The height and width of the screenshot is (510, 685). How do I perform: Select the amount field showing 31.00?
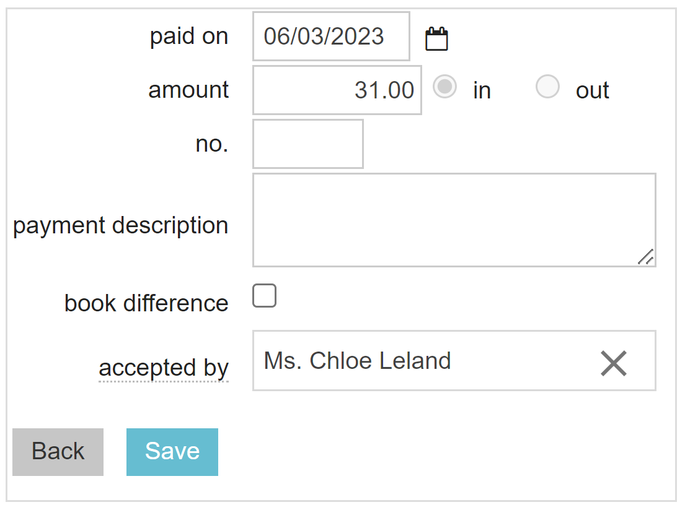click(x=337, y=90)
